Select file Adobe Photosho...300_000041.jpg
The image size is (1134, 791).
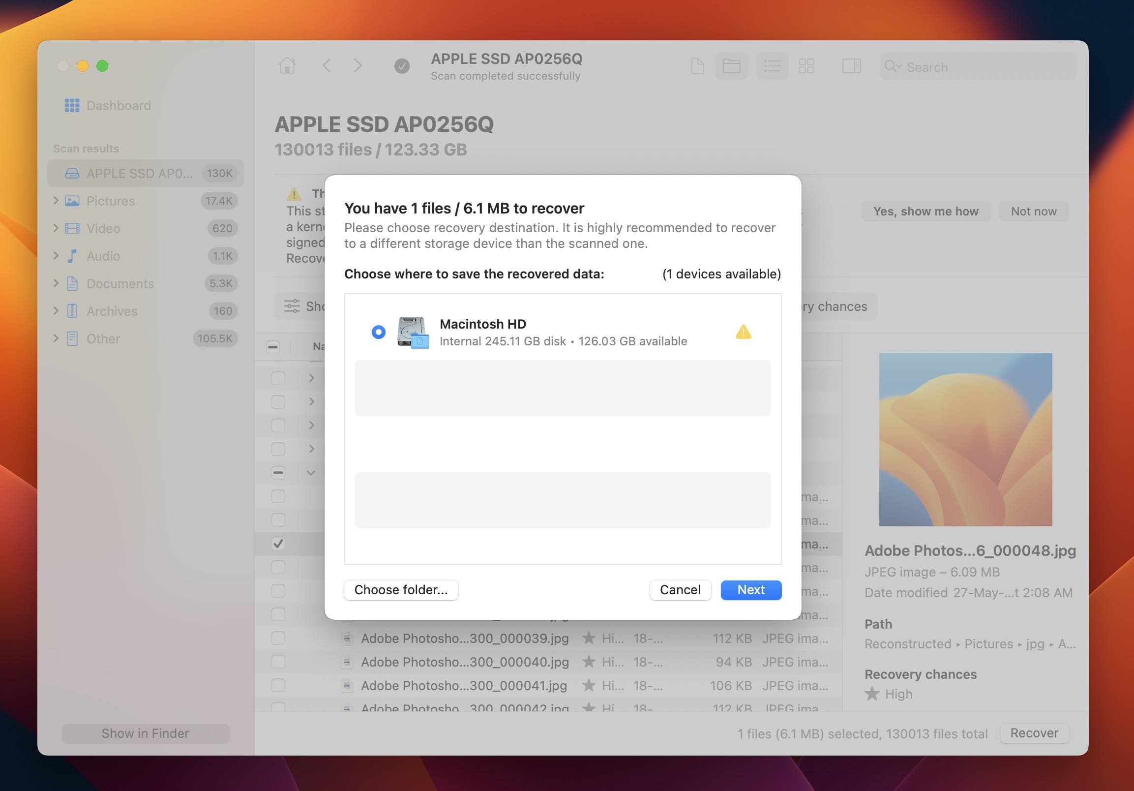(x=464, y=686)
